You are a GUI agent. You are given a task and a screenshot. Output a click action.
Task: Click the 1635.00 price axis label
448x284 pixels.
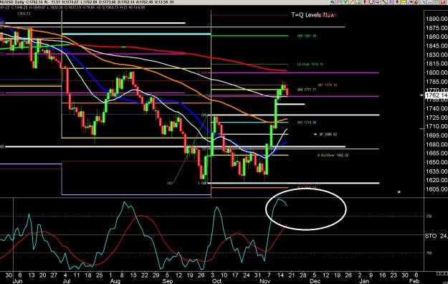coord(437,171)
